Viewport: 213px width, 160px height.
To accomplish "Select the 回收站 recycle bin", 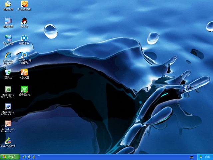I will click(x=8, y=72).
